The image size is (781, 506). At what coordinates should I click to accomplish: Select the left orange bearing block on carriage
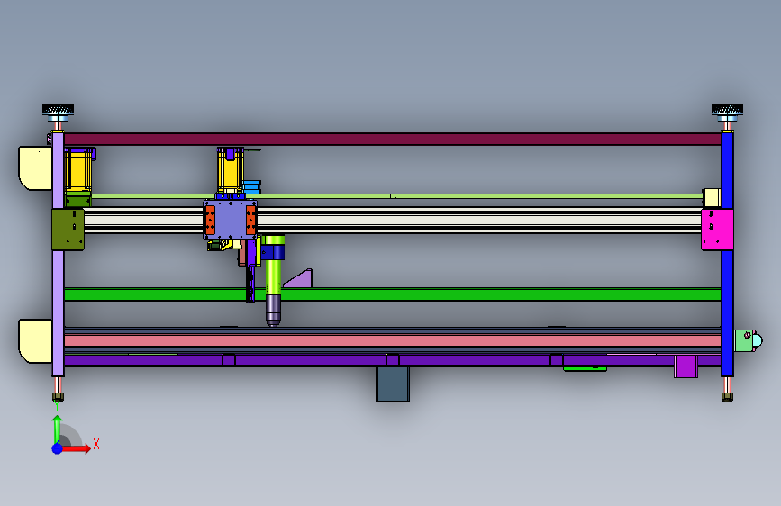[210, 220]
